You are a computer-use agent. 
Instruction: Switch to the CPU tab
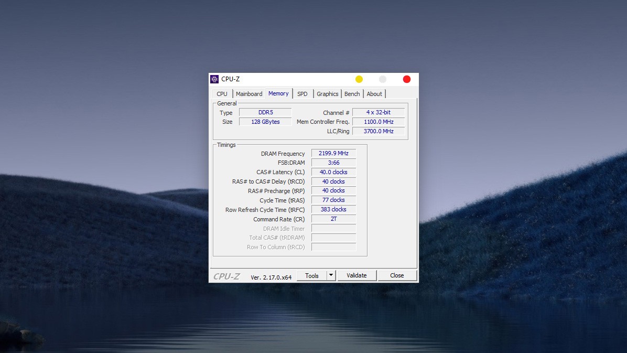pyautogui.click(x=222, y=94)
